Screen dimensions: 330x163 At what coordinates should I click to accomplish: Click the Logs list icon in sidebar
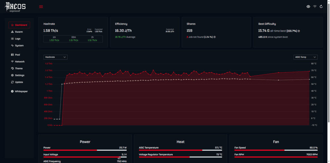[12, 39]
